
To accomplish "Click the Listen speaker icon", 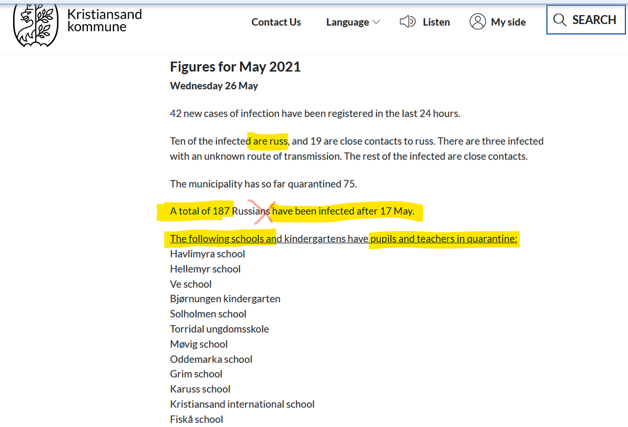I will (x=407, y=22).
